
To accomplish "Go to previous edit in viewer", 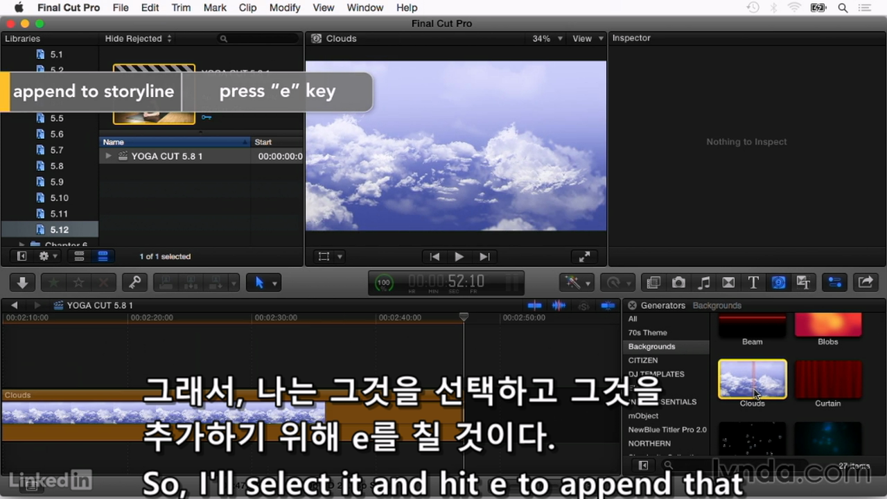I will [x=434, y=256].
